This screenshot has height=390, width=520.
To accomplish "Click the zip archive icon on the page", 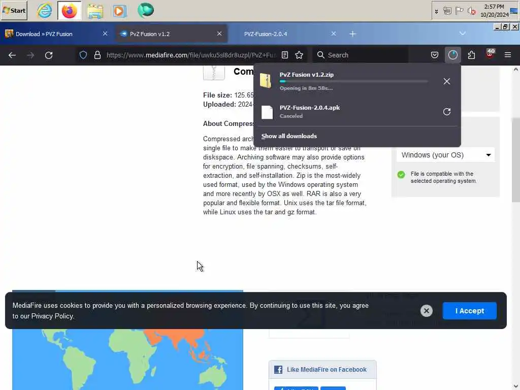I will click(x=214, y=73).
